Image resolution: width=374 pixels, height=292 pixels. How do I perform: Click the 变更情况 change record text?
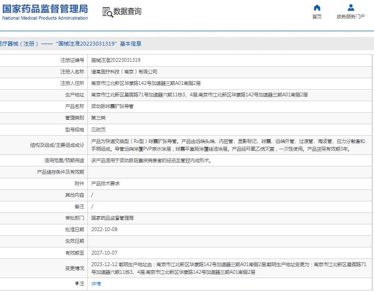coord(229,268)
